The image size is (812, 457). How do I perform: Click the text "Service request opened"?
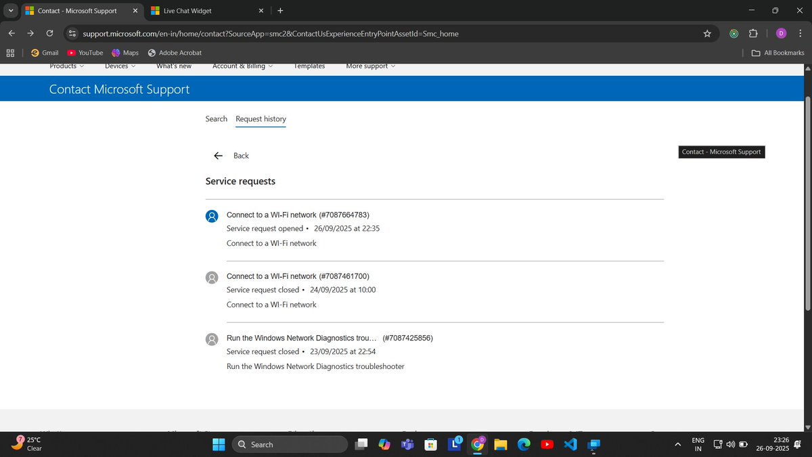265,229
